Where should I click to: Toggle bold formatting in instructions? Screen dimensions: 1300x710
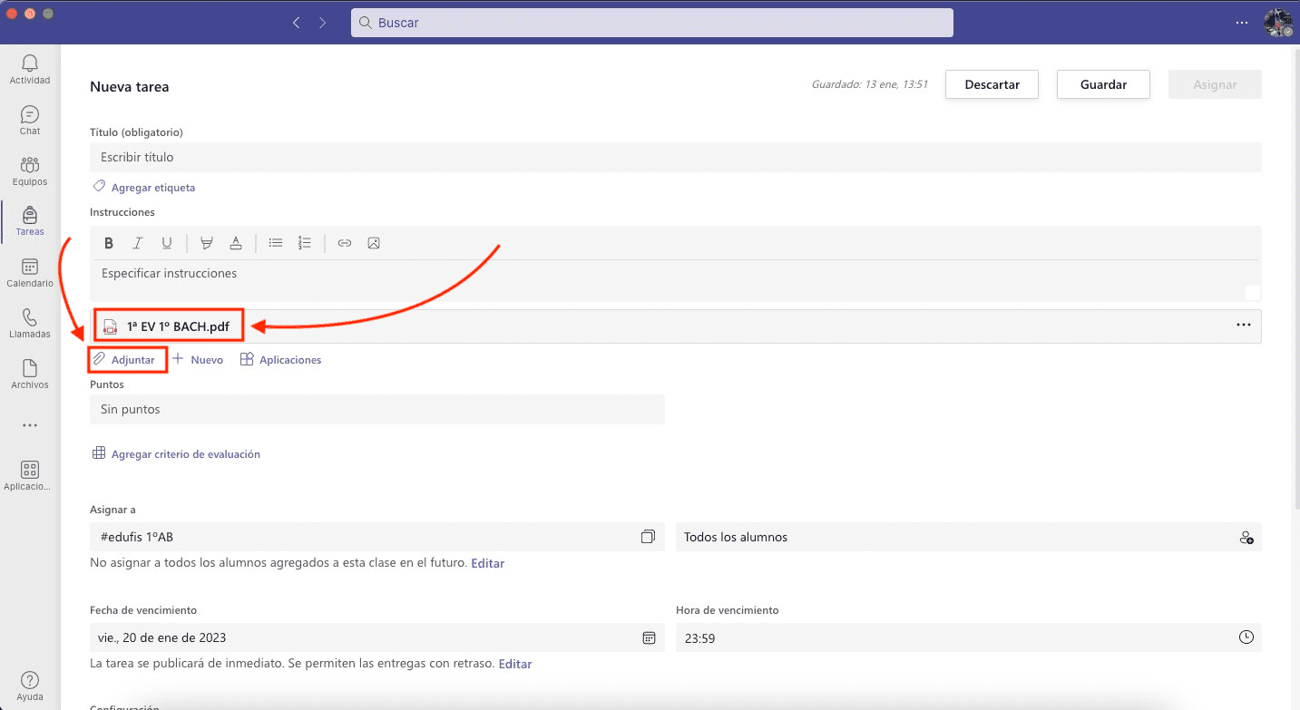pos(109,243)
